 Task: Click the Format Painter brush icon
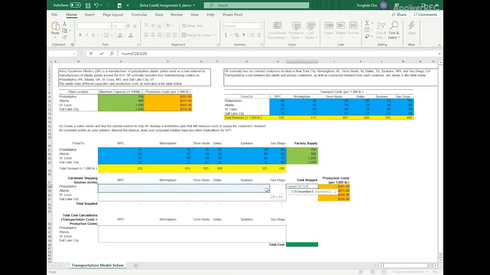64,37
